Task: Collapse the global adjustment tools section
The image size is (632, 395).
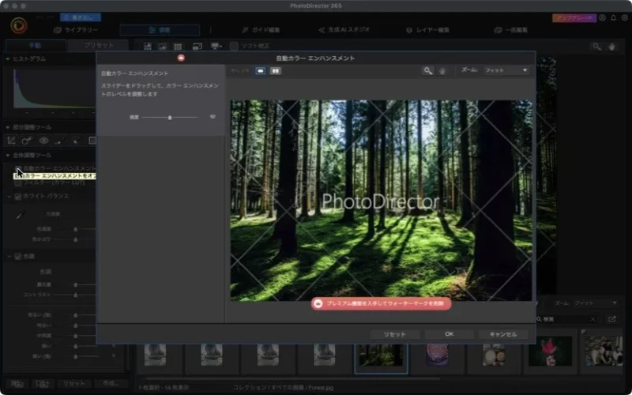Action: [x=8, y=155]
